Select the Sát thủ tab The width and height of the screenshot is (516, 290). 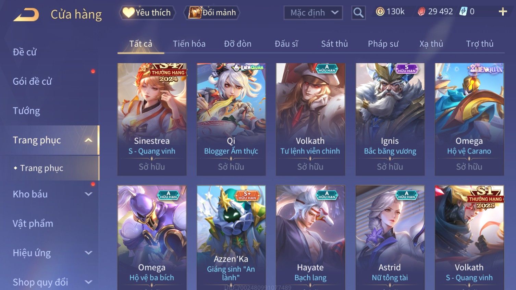pyautogui.click(x=334, y=44)
